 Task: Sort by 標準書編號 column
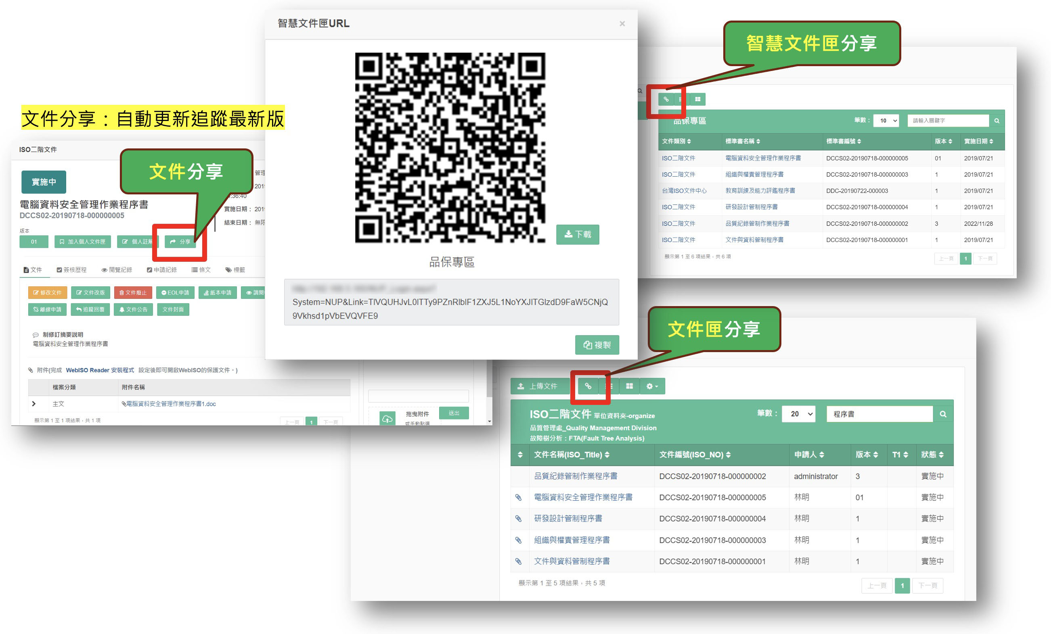pyautogui.click(x=843, y=141)
